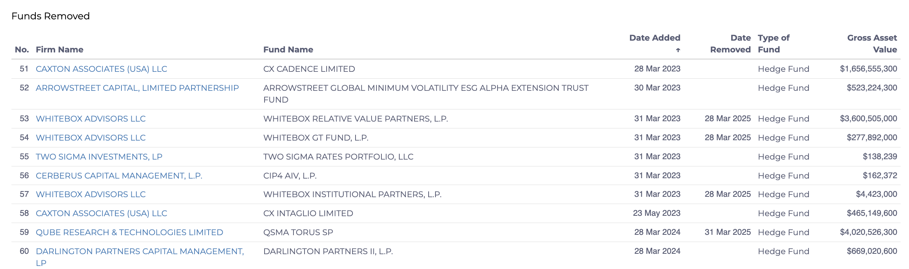Open Whitebox Advisors LLC link in row 57

pyautogui.click(x=91, y=195)
